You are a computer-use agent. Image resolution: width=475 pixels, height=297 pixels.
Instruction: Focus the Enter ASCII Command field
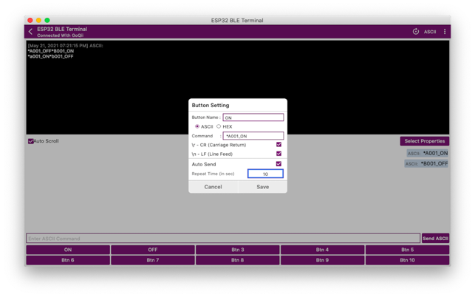(x=223, y=238)
